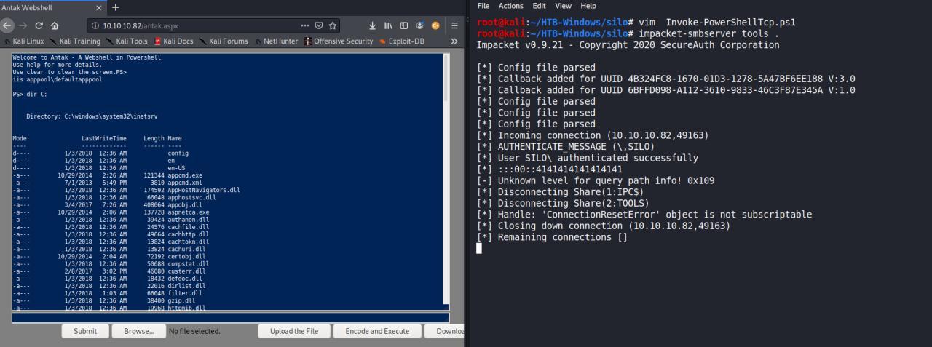Viewport: 932px width, 347px height.
Task: Open the Firefox home page
Action: click(55, 25)
